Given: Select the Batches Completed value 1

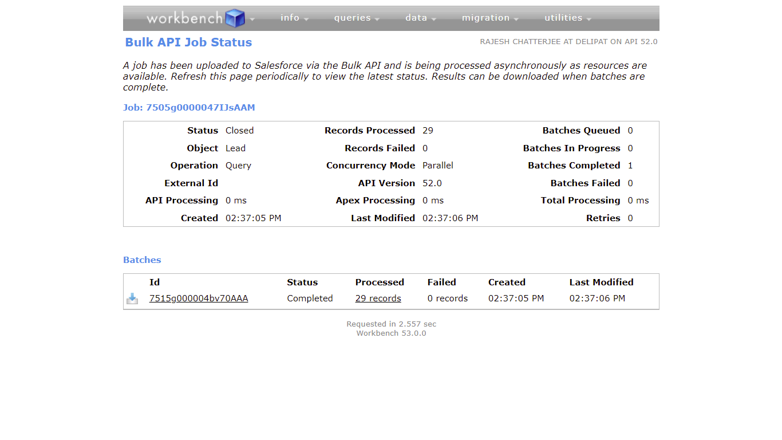Looking at the screenshot, I should tap(630, 166).
